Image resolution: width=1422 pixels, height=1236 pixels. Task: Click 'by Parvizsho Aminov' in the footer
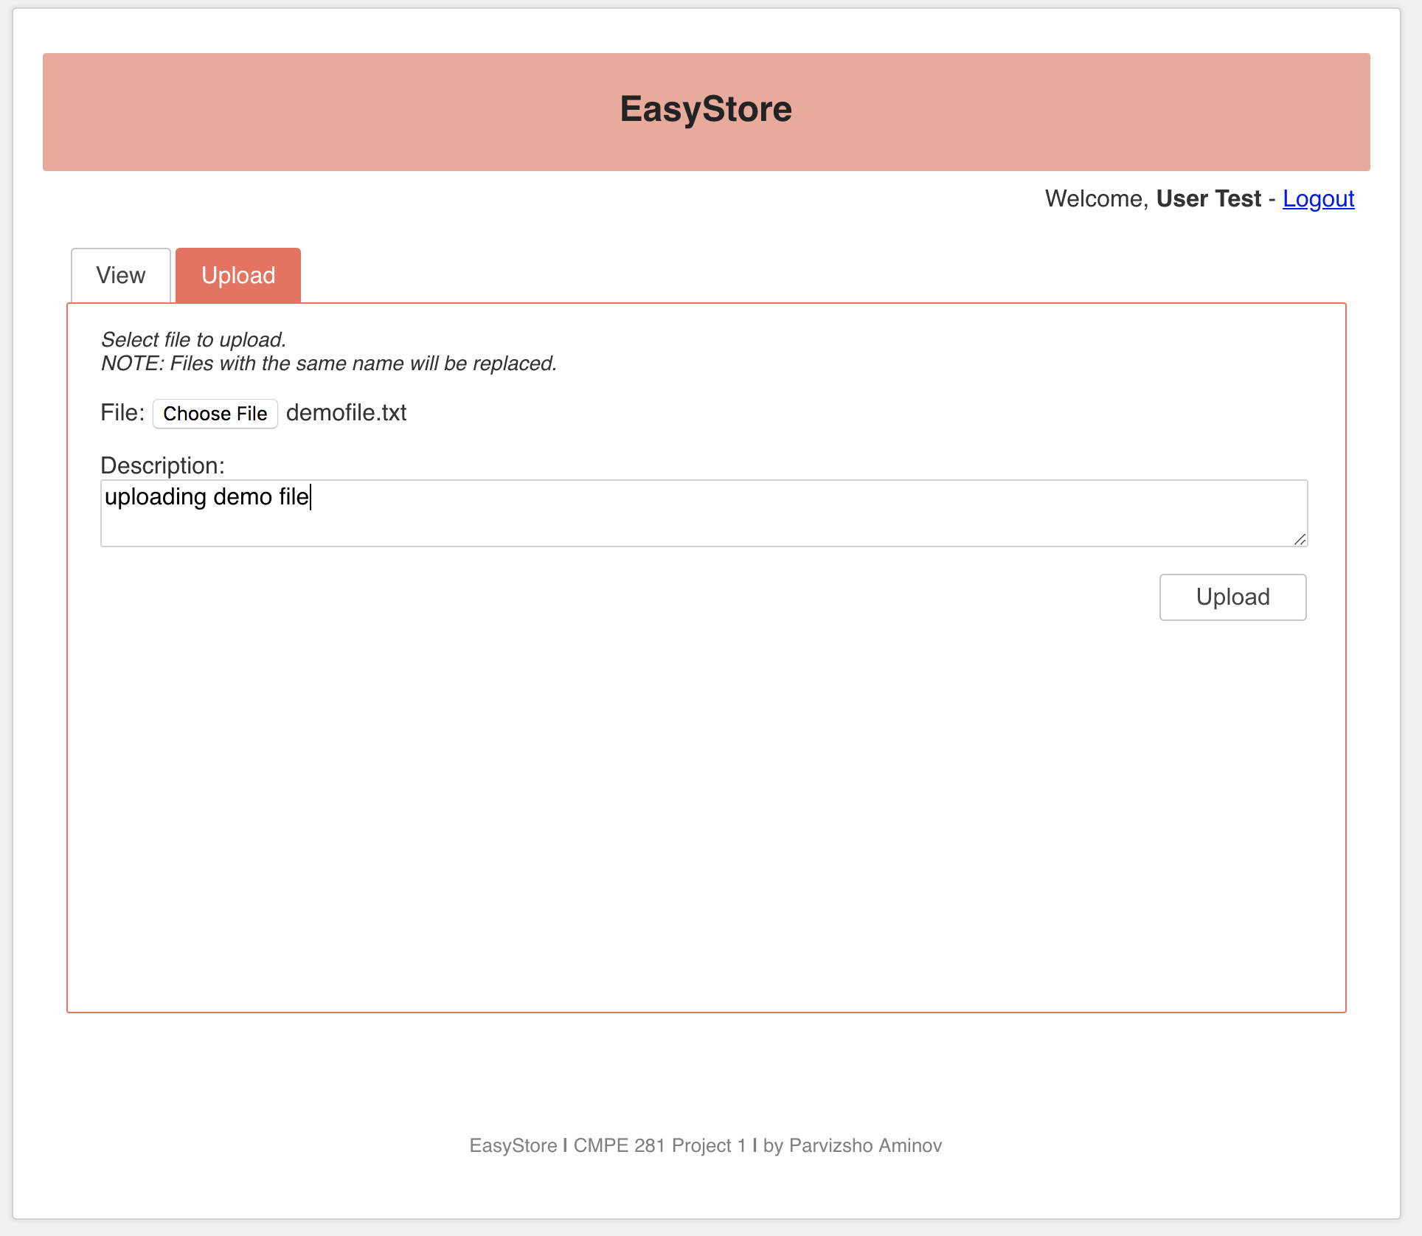852,1145
